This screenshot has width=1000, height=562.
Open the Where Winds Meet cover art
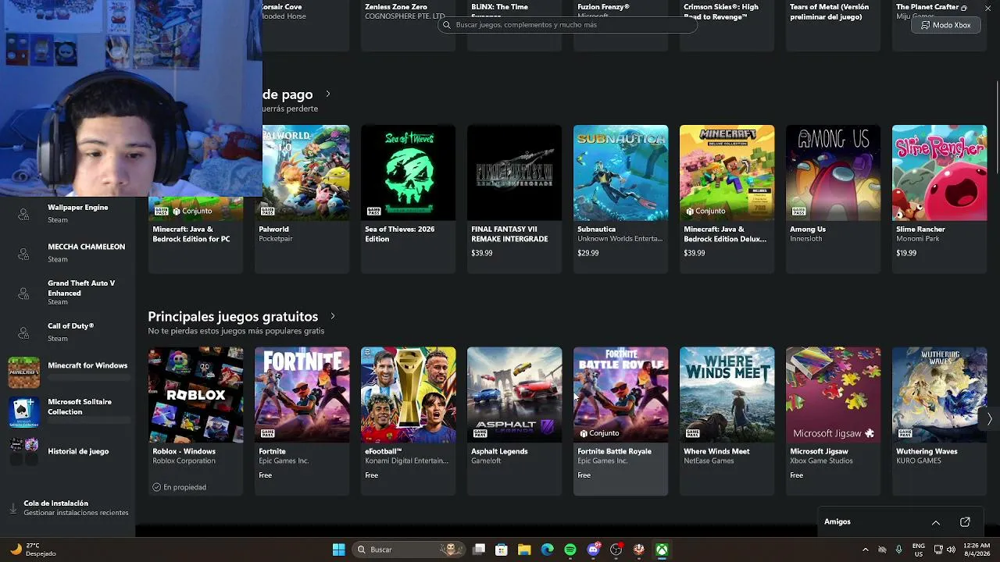point(727,395)
